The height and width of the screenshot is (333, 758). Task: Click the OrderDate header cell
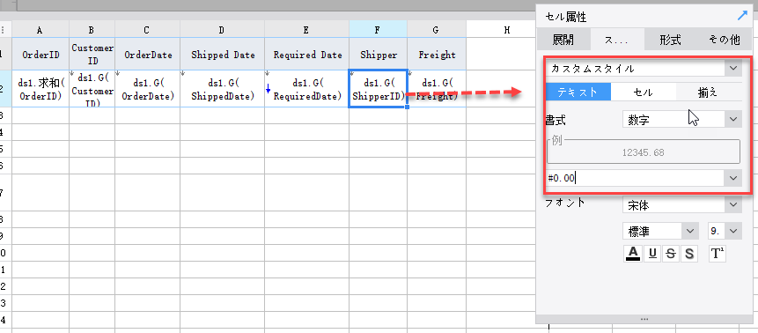[x=147, y=55]
